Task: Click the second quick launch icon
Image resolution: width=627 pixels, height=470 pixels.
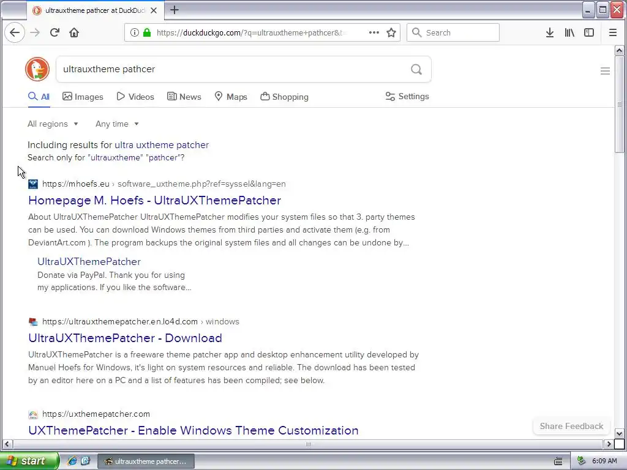Action: point(85,461)
